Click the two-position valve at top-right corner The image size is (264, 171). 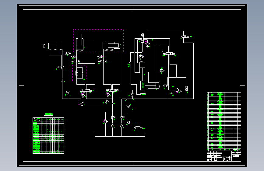[x=185, y=36]
